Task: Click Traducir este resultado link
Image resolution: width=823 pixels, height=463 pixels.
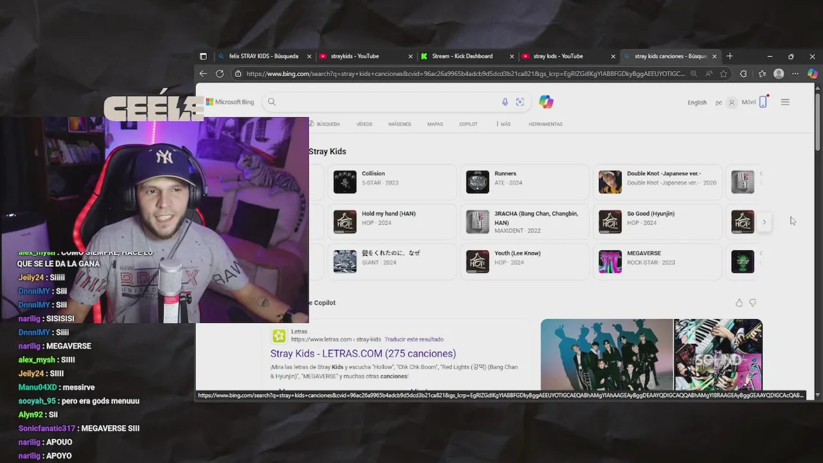Action: pos(414,340)
